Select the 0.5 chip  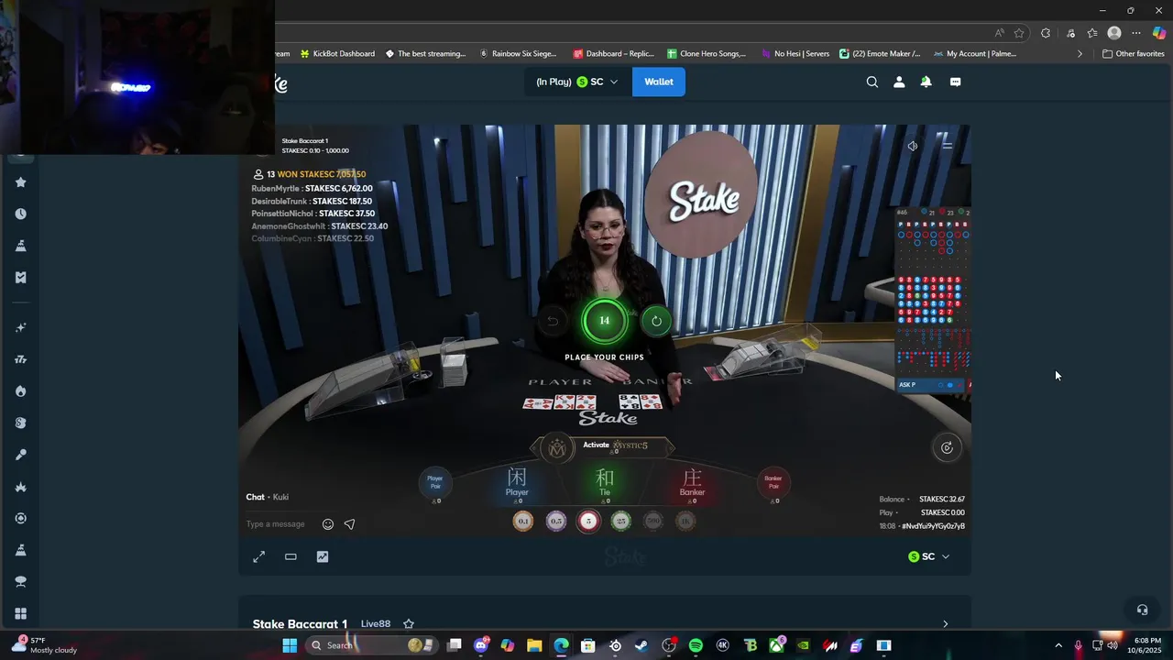tap(556, 521)
